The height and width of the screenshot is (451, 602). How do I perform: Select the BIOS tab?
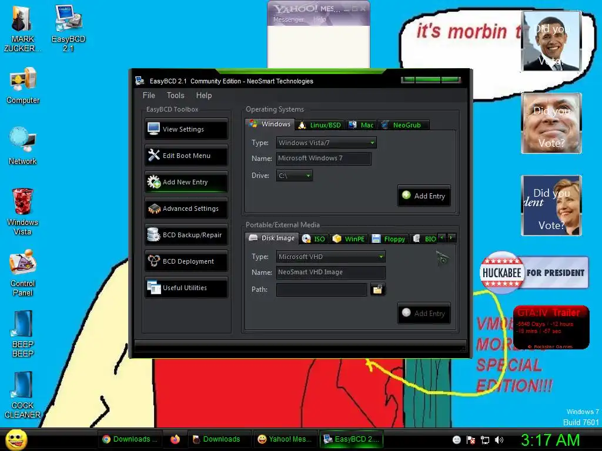pyautogui.click(x=424, y=239)
